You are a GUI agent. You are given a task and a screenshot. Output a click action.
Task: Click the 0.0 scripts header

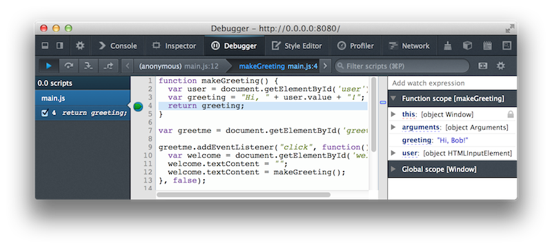pyautogui.click(x=83, y=83)
